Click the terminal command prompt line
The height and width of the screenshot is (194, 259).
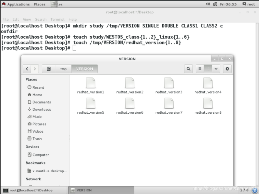[x=38, y=48]
